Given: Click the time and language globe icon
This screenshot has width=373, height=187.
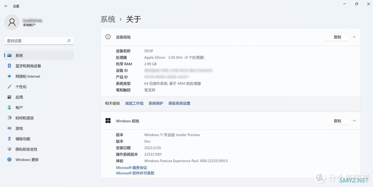Looking at the screenshot, I should [x=9, y=118].
